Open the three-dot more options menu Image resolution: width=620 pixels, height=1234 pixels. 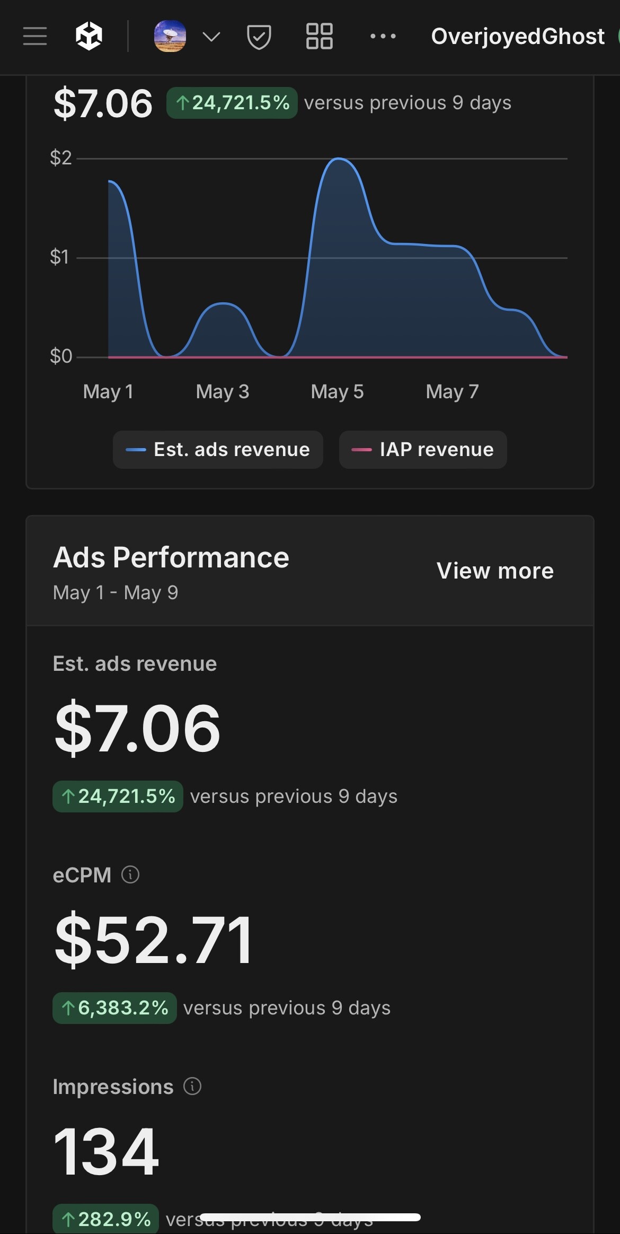click(383, 37)
